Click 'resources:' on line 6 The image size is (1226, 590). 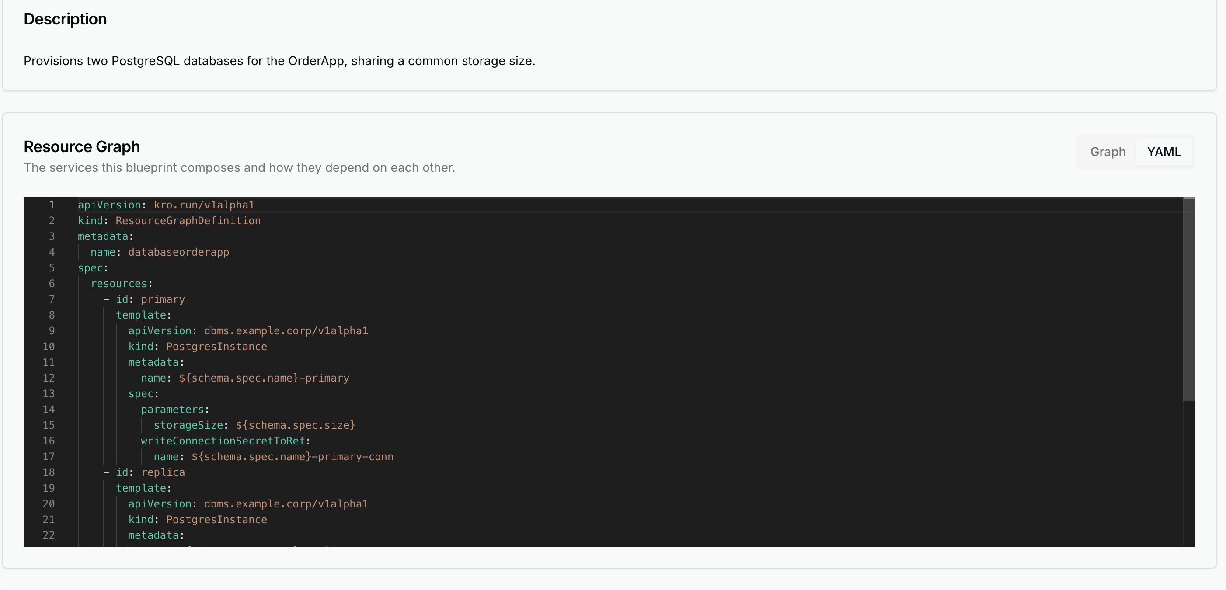point(122,283)
